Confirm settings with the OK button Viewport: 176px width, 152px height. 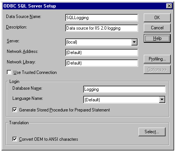[x=157, y=18]
